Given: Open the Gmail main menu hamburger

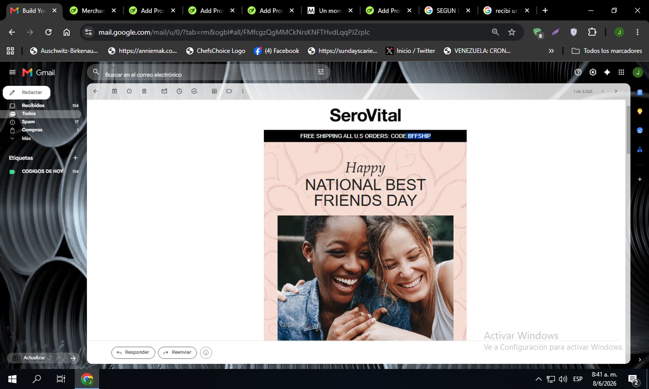Looking at the screenshot, I should (x=12, y=72).
